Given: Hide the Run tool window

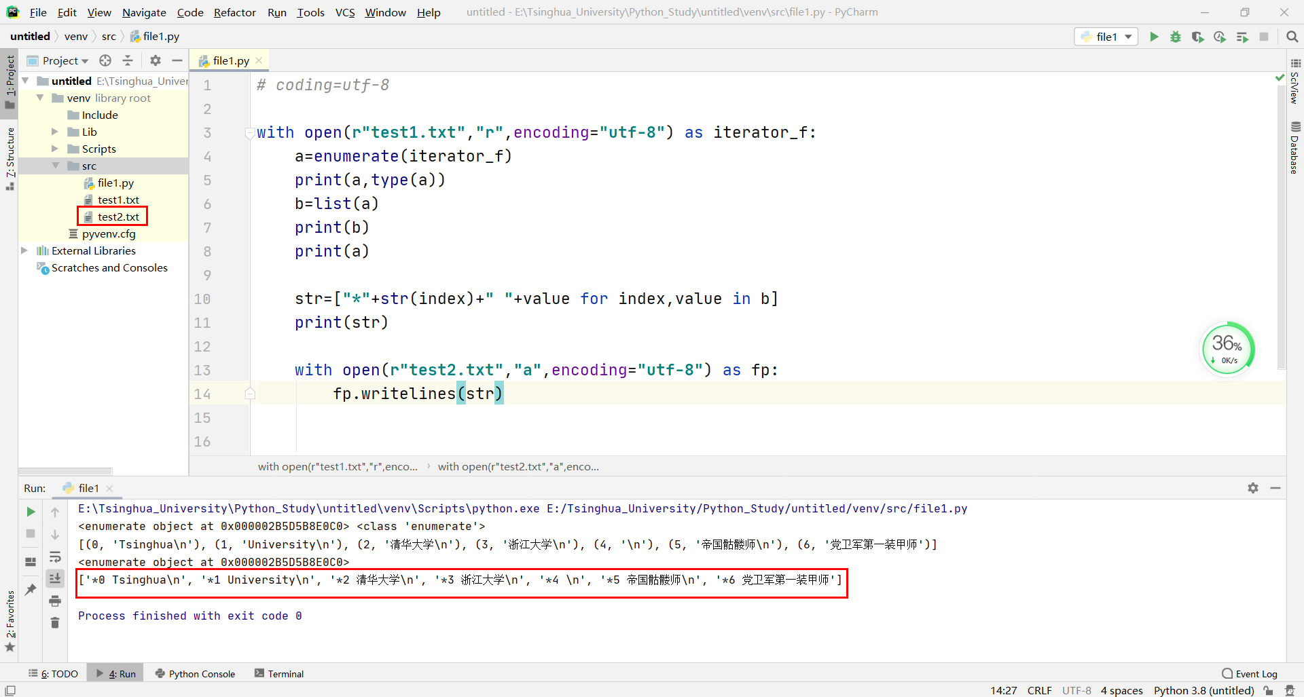Looking at the screenshot, I should [x=1275, y=488].
